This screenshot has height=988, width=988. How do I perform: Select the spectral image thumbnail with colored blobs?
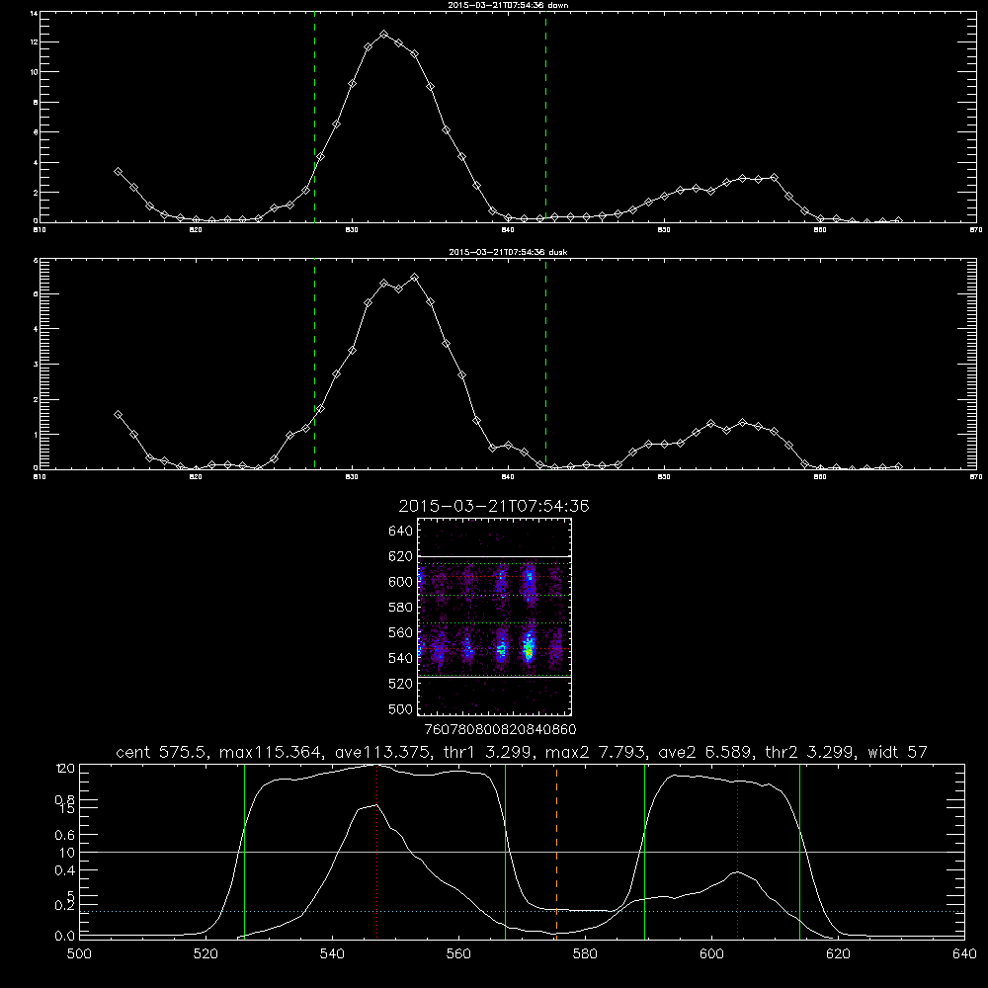[495, 617]
